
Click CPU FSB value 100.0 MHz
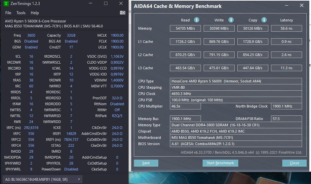coord(236,100)
